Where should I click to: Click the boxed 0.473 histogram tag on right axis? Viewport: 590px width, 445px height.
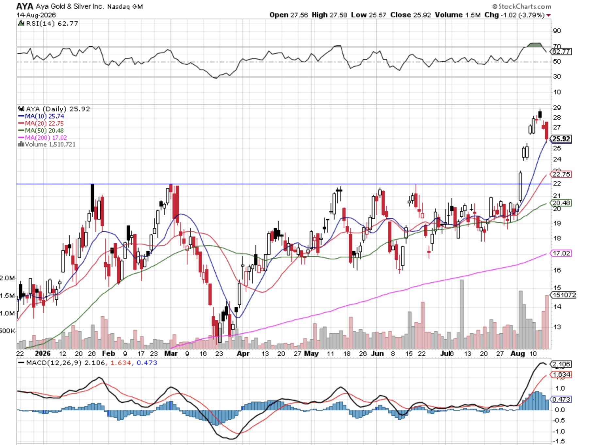(561, 399)
